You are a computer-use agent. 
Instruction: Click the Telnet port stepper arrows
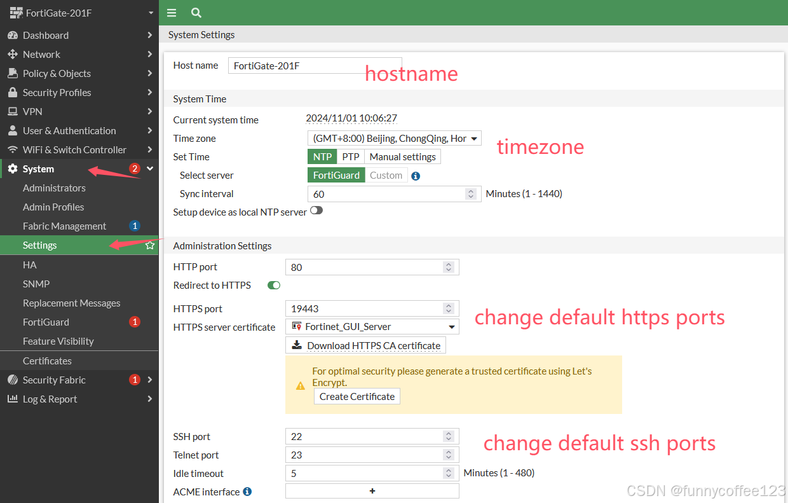(449, 455)
